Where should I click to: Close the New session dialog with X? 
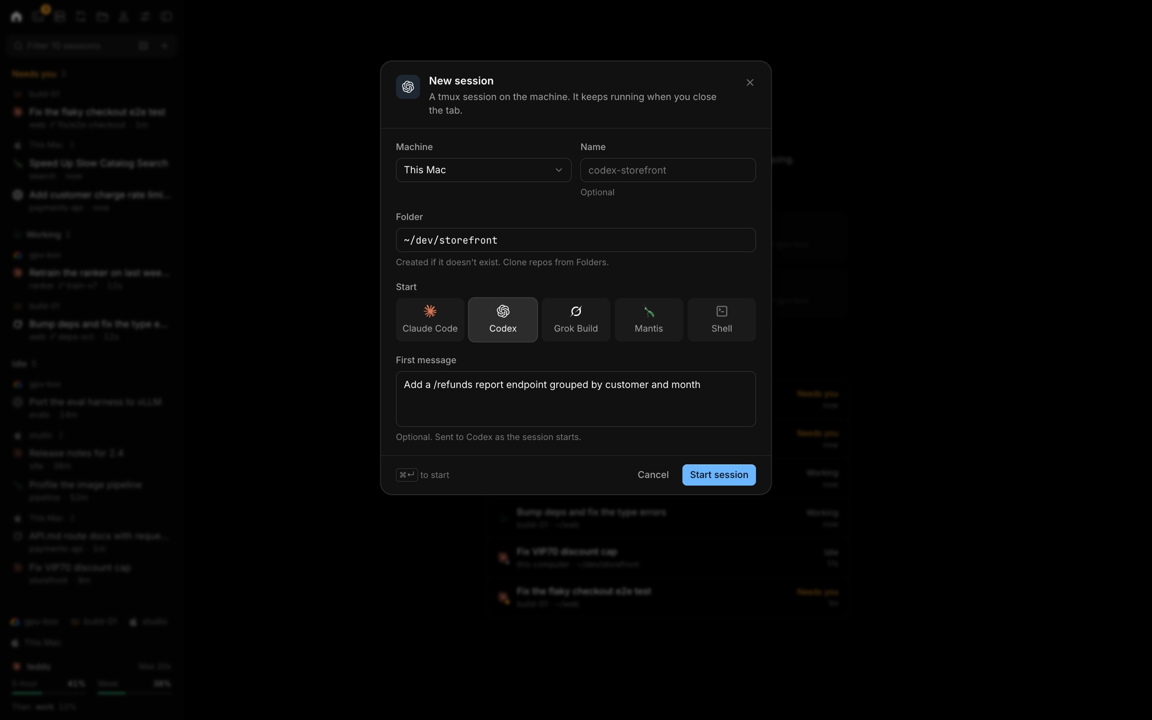750,83
